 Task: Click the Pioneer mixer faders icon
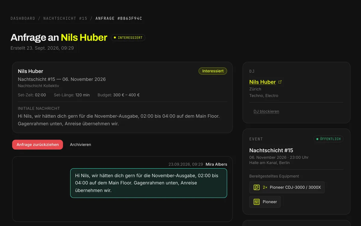point(257,202)
